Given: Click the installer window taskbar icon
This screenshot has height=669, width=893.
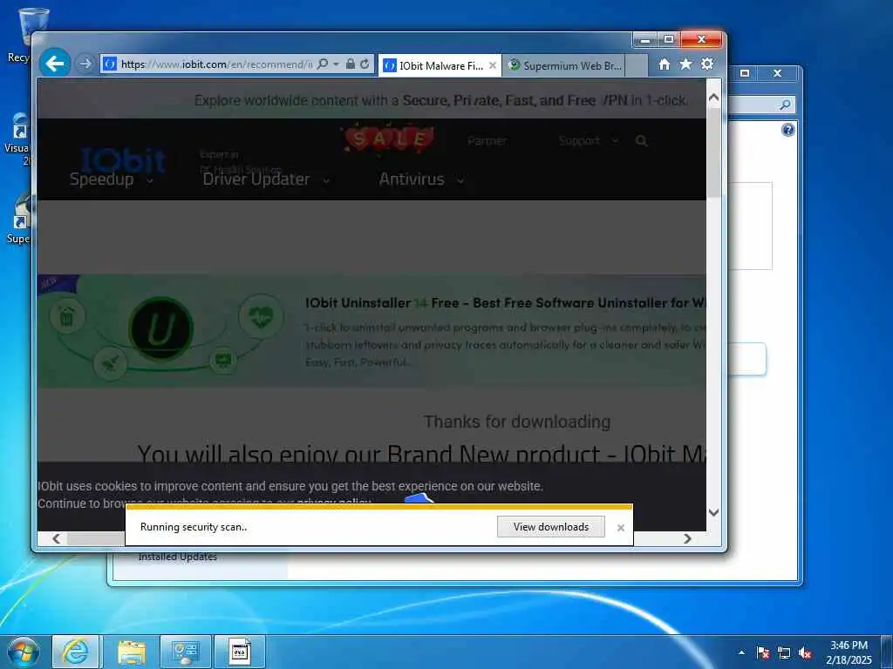Looking at the screenshot, I should 240,652.
